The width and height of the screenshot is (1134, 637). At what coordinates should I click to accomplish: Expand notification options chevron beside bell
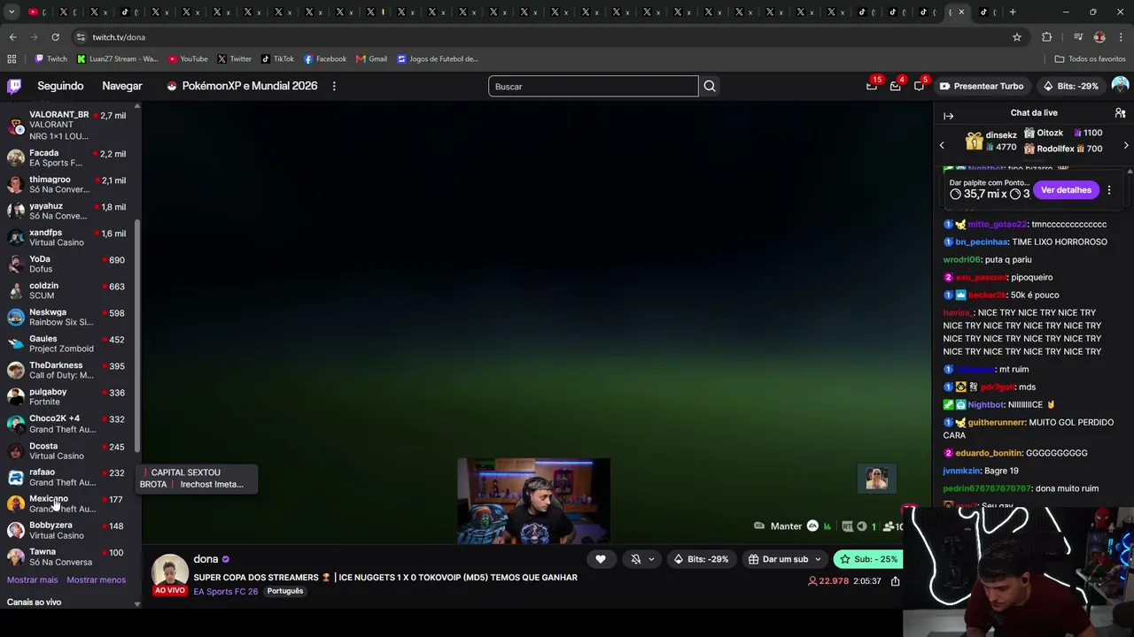[651, 559]
